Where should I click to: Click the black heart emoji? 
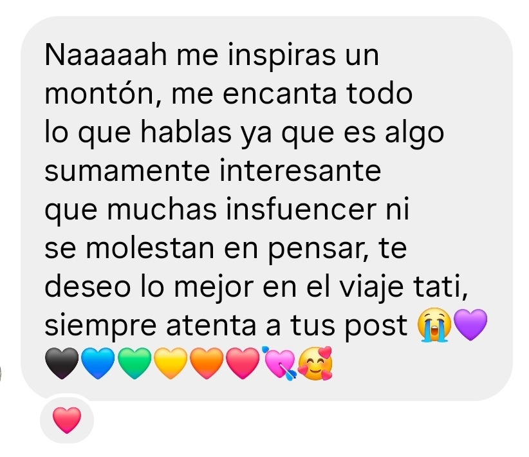coord(62,364)
